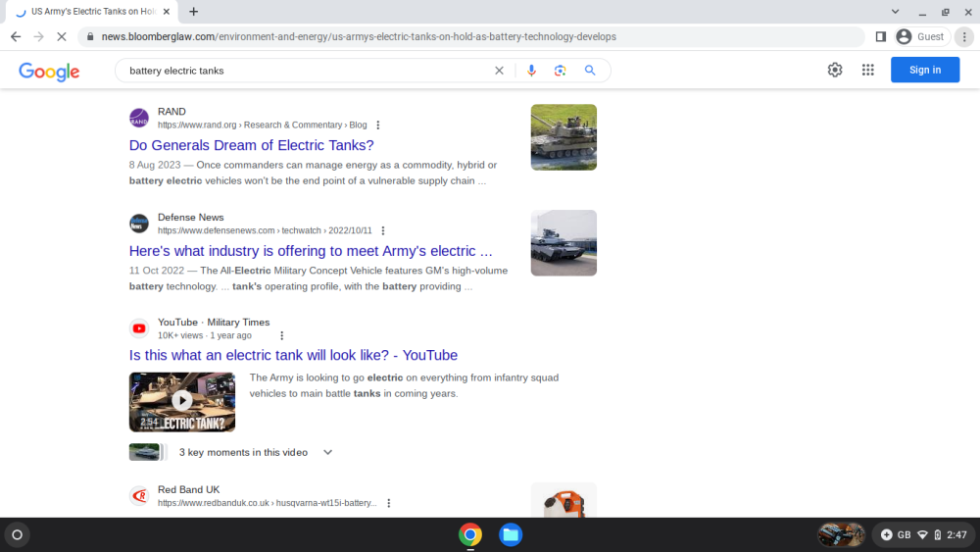Click the redbanduk.co.uk breadcrumb URL
The width and height of the screenshot is (980, 552).
click(267, 503)
